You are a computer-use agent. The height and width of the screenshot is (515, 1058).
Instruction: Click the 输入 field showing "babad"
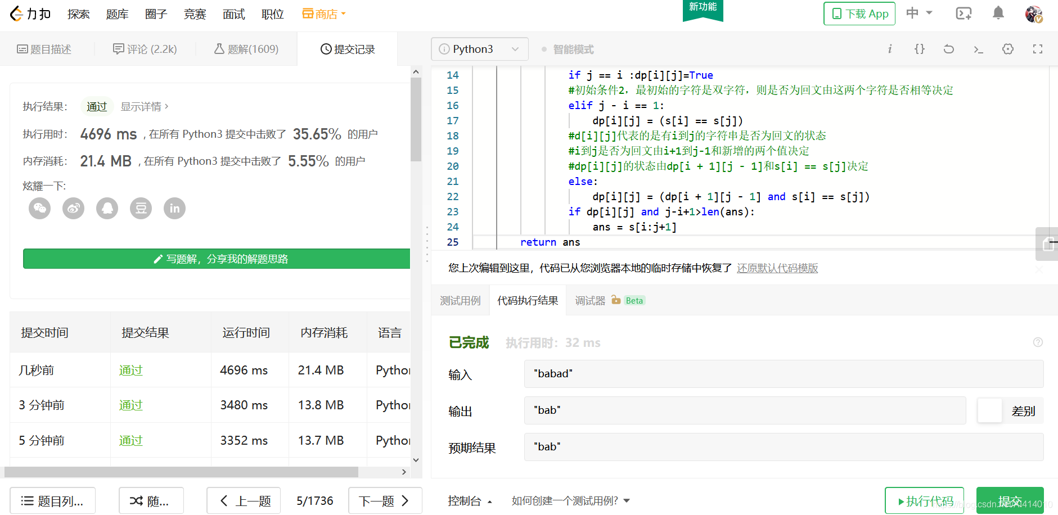(784, 374)
